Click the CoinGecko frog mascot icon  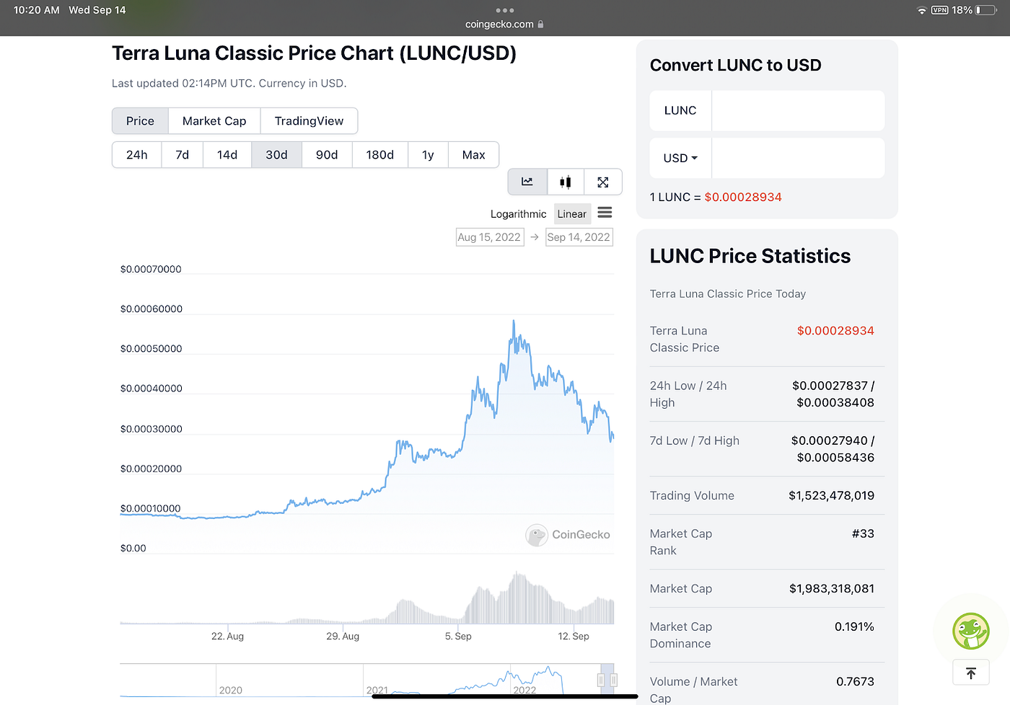[x=970, y=631]
